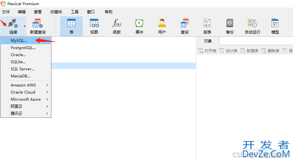Expand the Microsoft Azure submenu

tap(26, 99)
